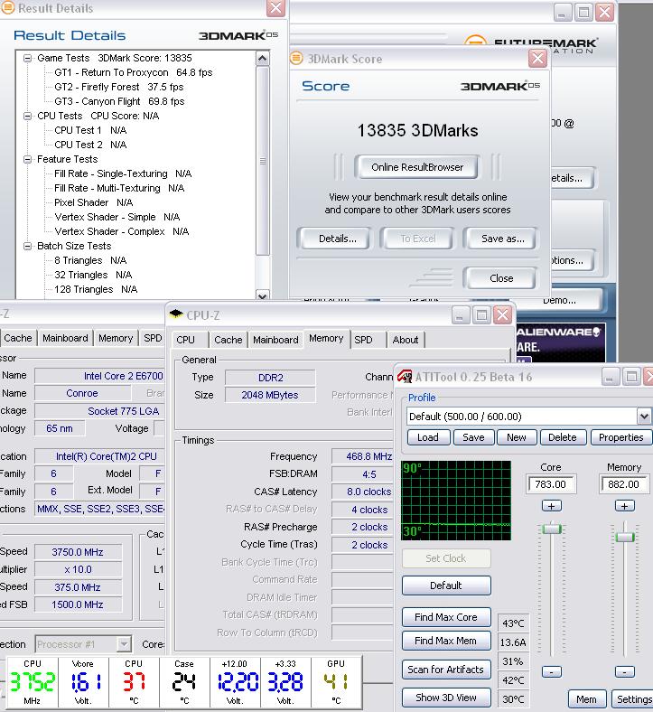This screenshot has width=653, height=712.
Task: Click the Result Details scrollbar thumb
Action: pos(262,161)
